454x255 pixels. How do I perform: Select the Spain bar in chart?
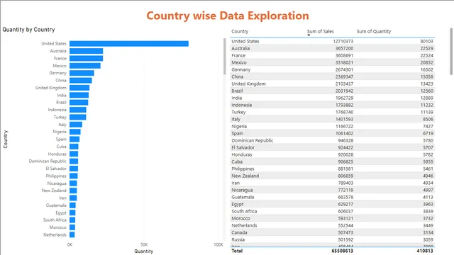[x=74, y=139]
